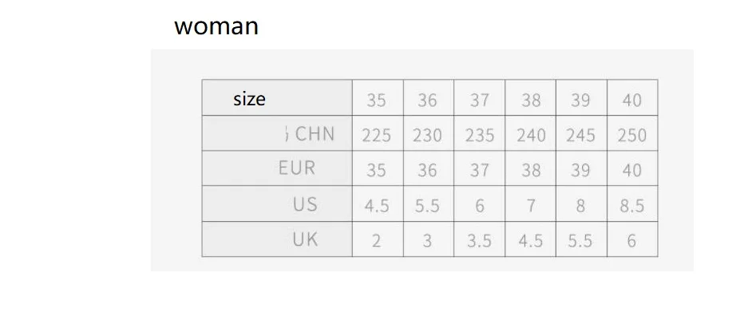Select US size 8.5 cell
Viewport: 740px width, 312px height.
tap(632, 206)
